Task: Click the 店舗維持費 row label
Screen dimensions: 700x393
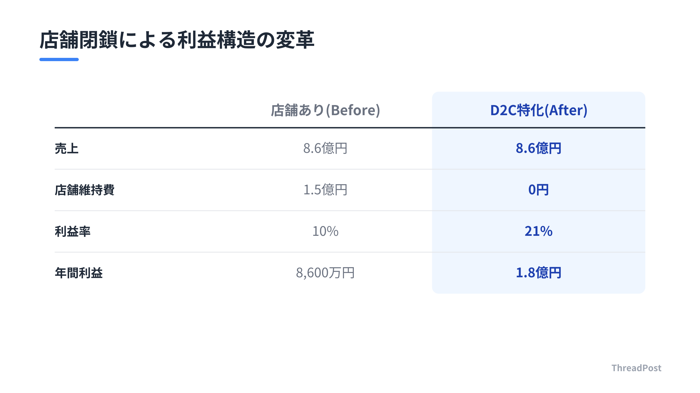Action: (x=84, y=190)
